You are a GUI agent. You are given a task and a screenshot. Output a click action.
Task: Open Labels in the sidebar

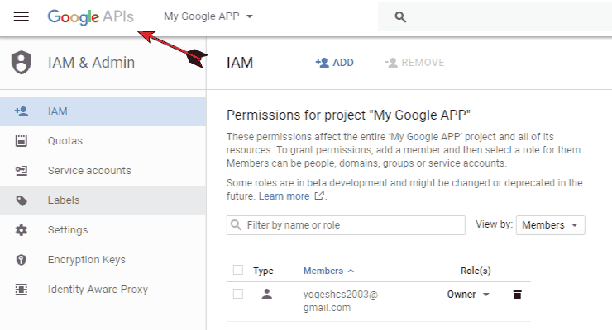point(103,200)
